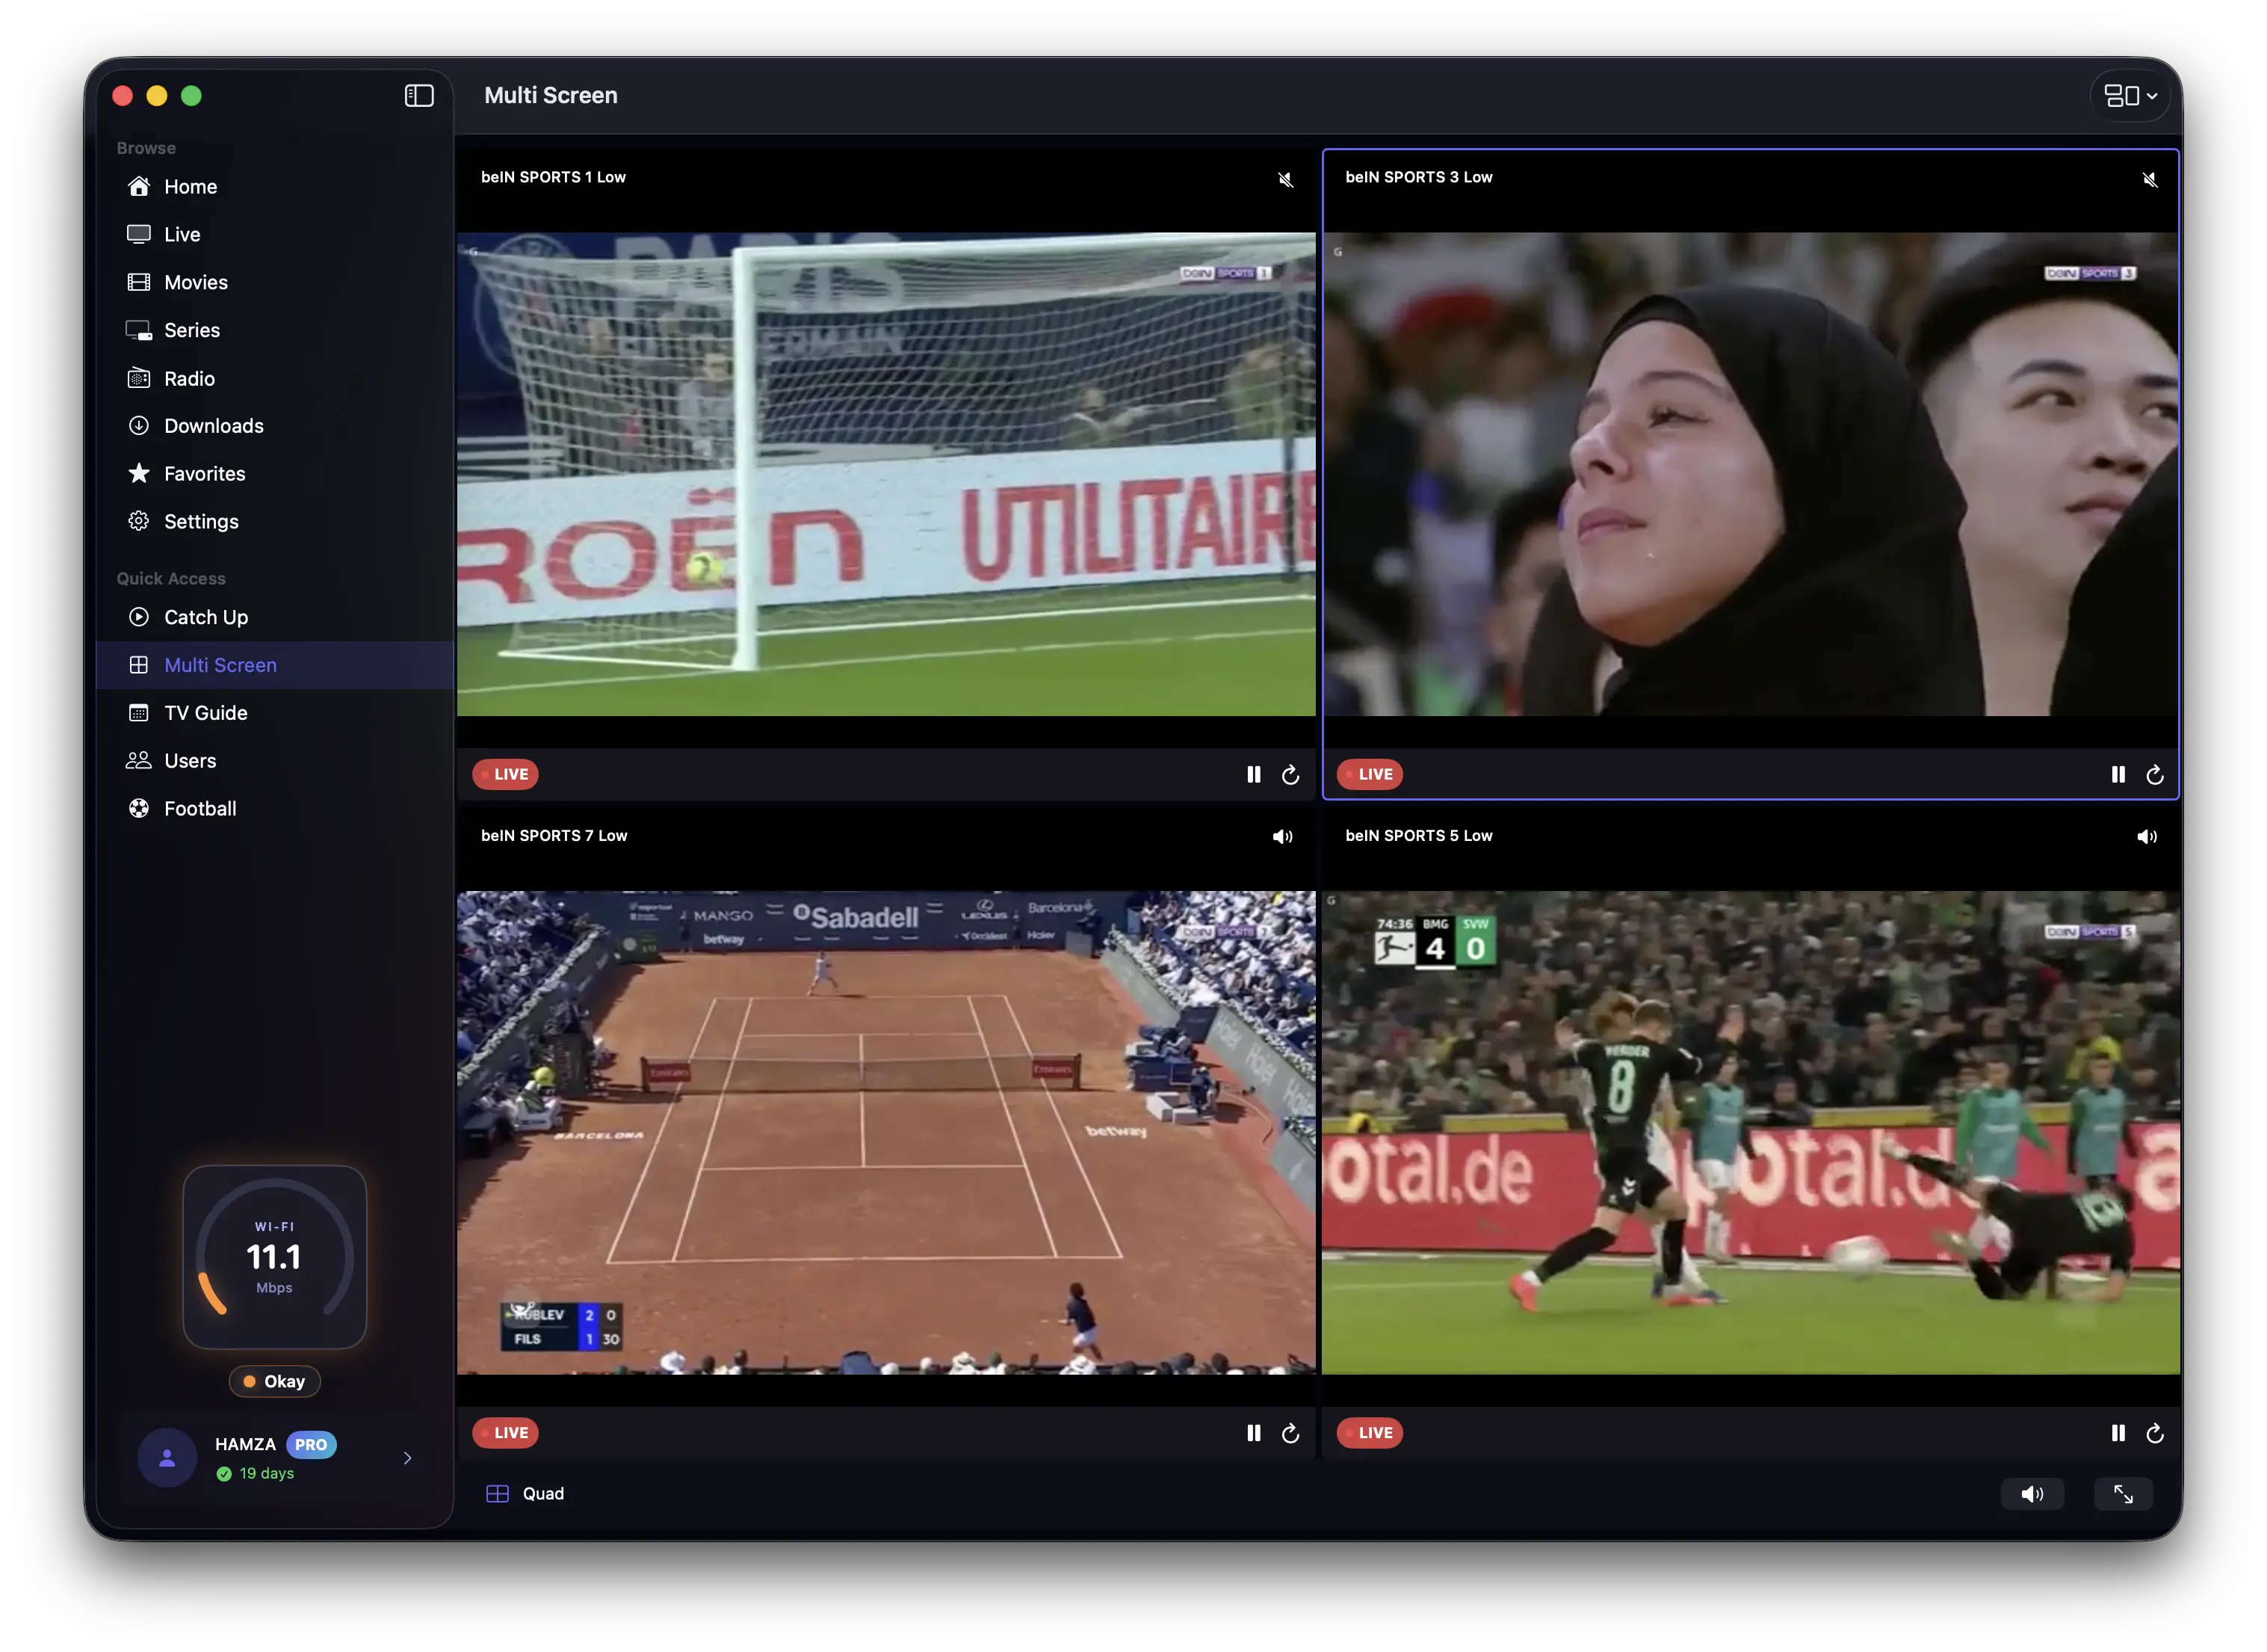Reload the beIN SPORTS 3 stream
The width and height of the screenshot is (2267, 1652).
click(2155, 774)
